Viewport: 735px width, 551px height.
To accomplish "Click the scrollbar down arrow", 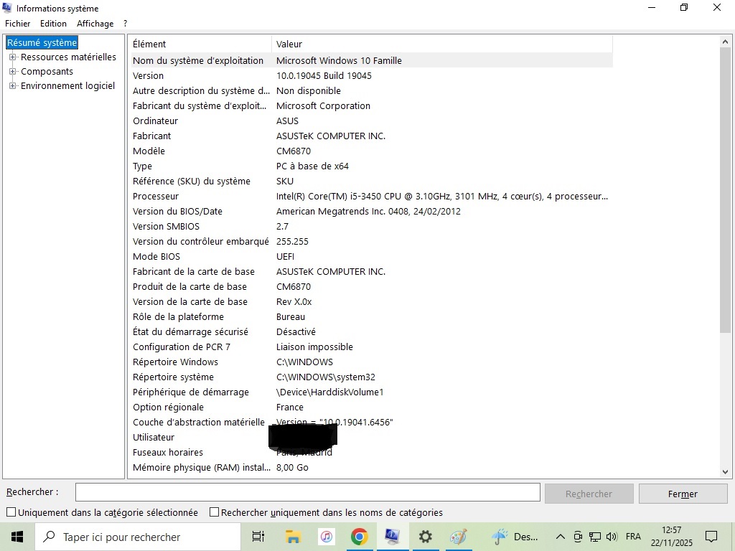I will (x=725, y=472).
